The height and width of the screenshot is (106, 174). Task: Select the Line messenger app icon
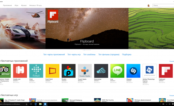tap(117, 71)
